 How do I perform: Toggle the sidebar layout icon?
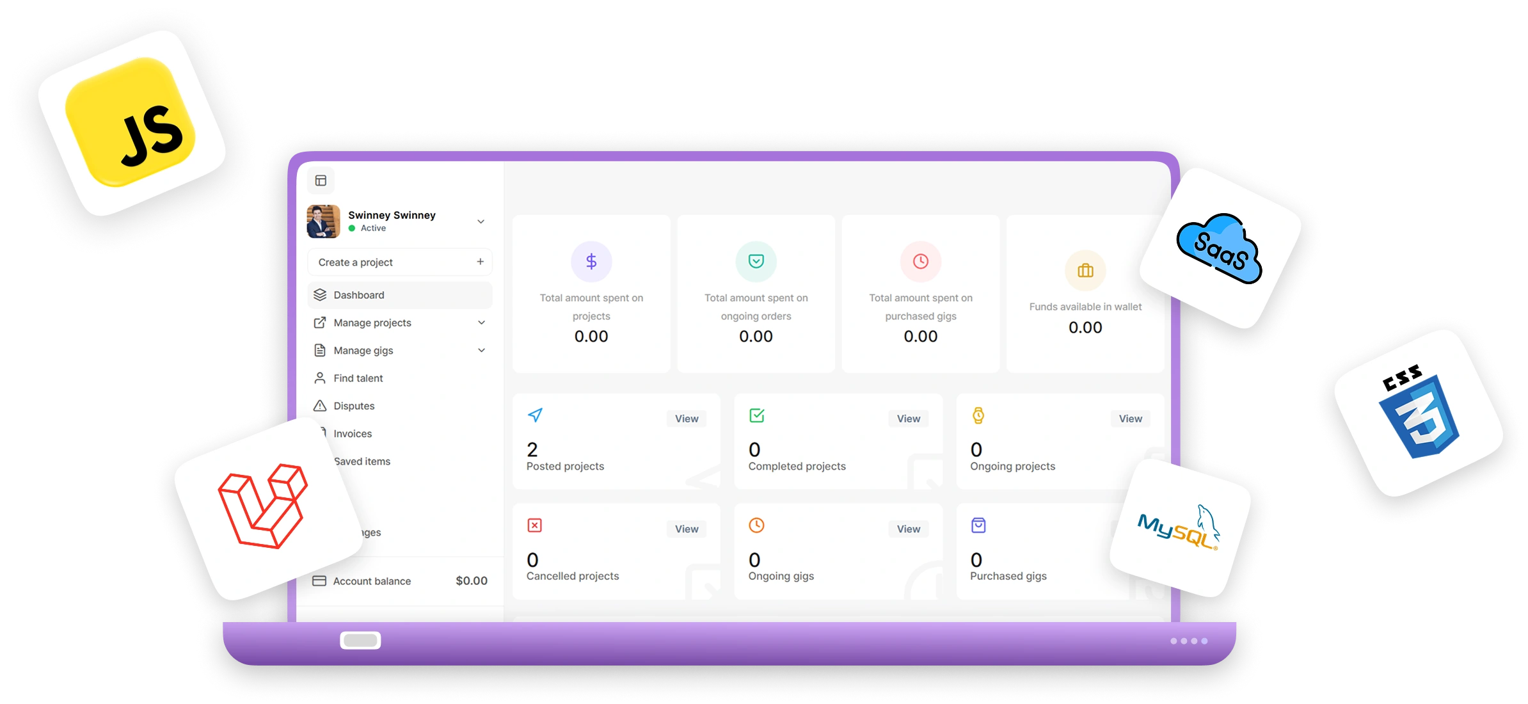[x=321, y=180]
